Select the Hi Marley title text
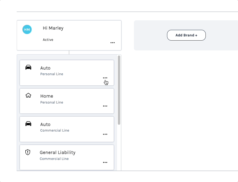The height and width of the screenshot is (182, 238). click(x=53, y=28)
